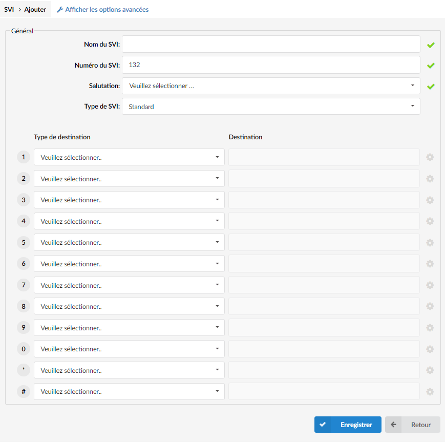Click the Destination field for hash key

pyautogui.click(x=324, y=391)
